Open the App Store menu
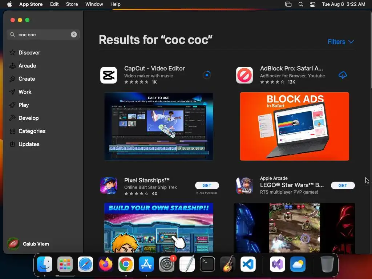 pyautogui.click(x=31, y=4)
